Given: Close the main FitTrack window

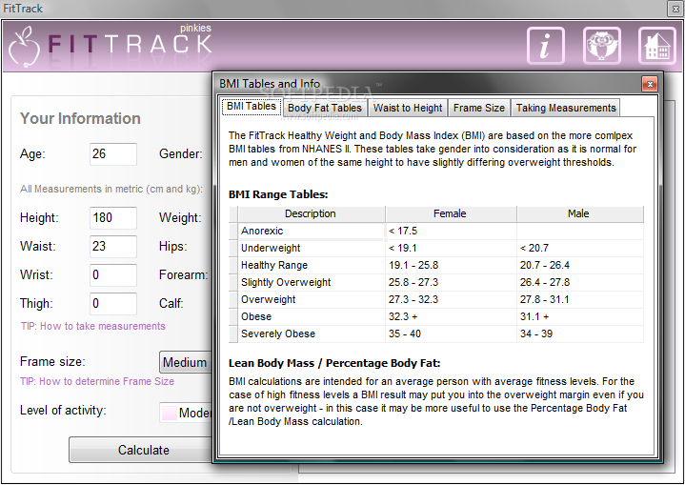Looking at the screenshot, I should [675, 9].
